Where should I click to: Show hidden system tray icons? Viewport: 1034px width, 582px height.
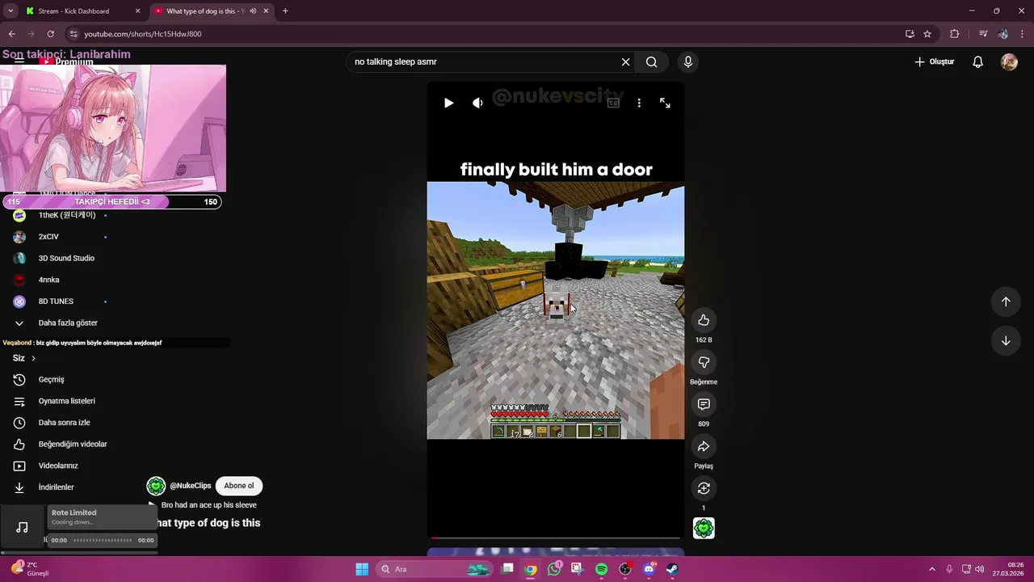931,569
